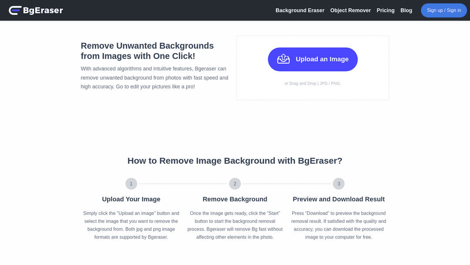This screenshot has height=265, width=470.
Task: Open the Object Remover page
Action: (350, 10)
